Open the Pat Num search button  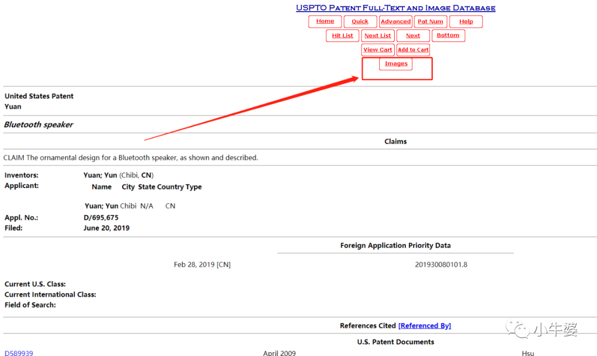(x=430, y=22)
